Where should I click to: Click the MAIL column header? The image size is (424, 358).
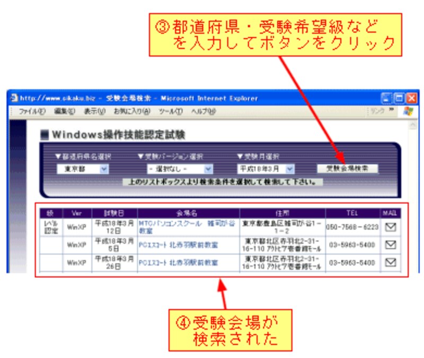click(x=390, y=213)
